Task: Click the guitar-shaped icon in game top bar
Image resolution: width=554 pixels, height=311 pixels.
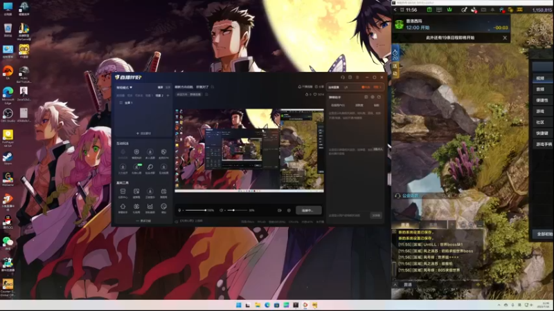Action: 464,10
